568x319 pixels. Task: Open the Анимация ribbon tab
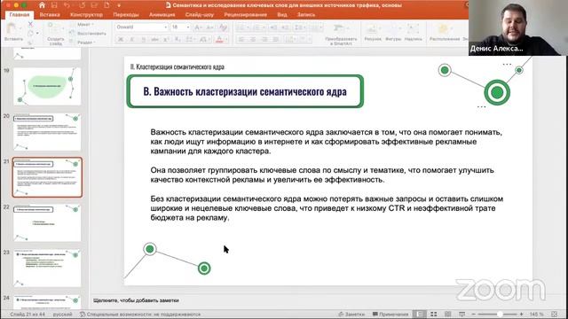click(x=162, y=15)
